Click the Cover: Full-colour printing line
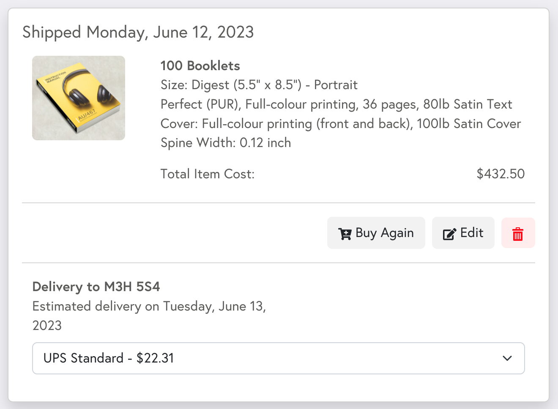The image size is (558, 409). pos(340,124)
